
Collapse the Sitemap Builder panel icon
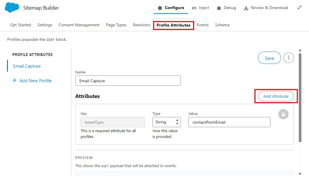300,8
